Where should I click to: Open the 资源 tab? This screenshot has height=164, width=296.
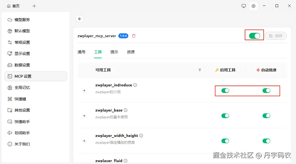pos(131,52)
